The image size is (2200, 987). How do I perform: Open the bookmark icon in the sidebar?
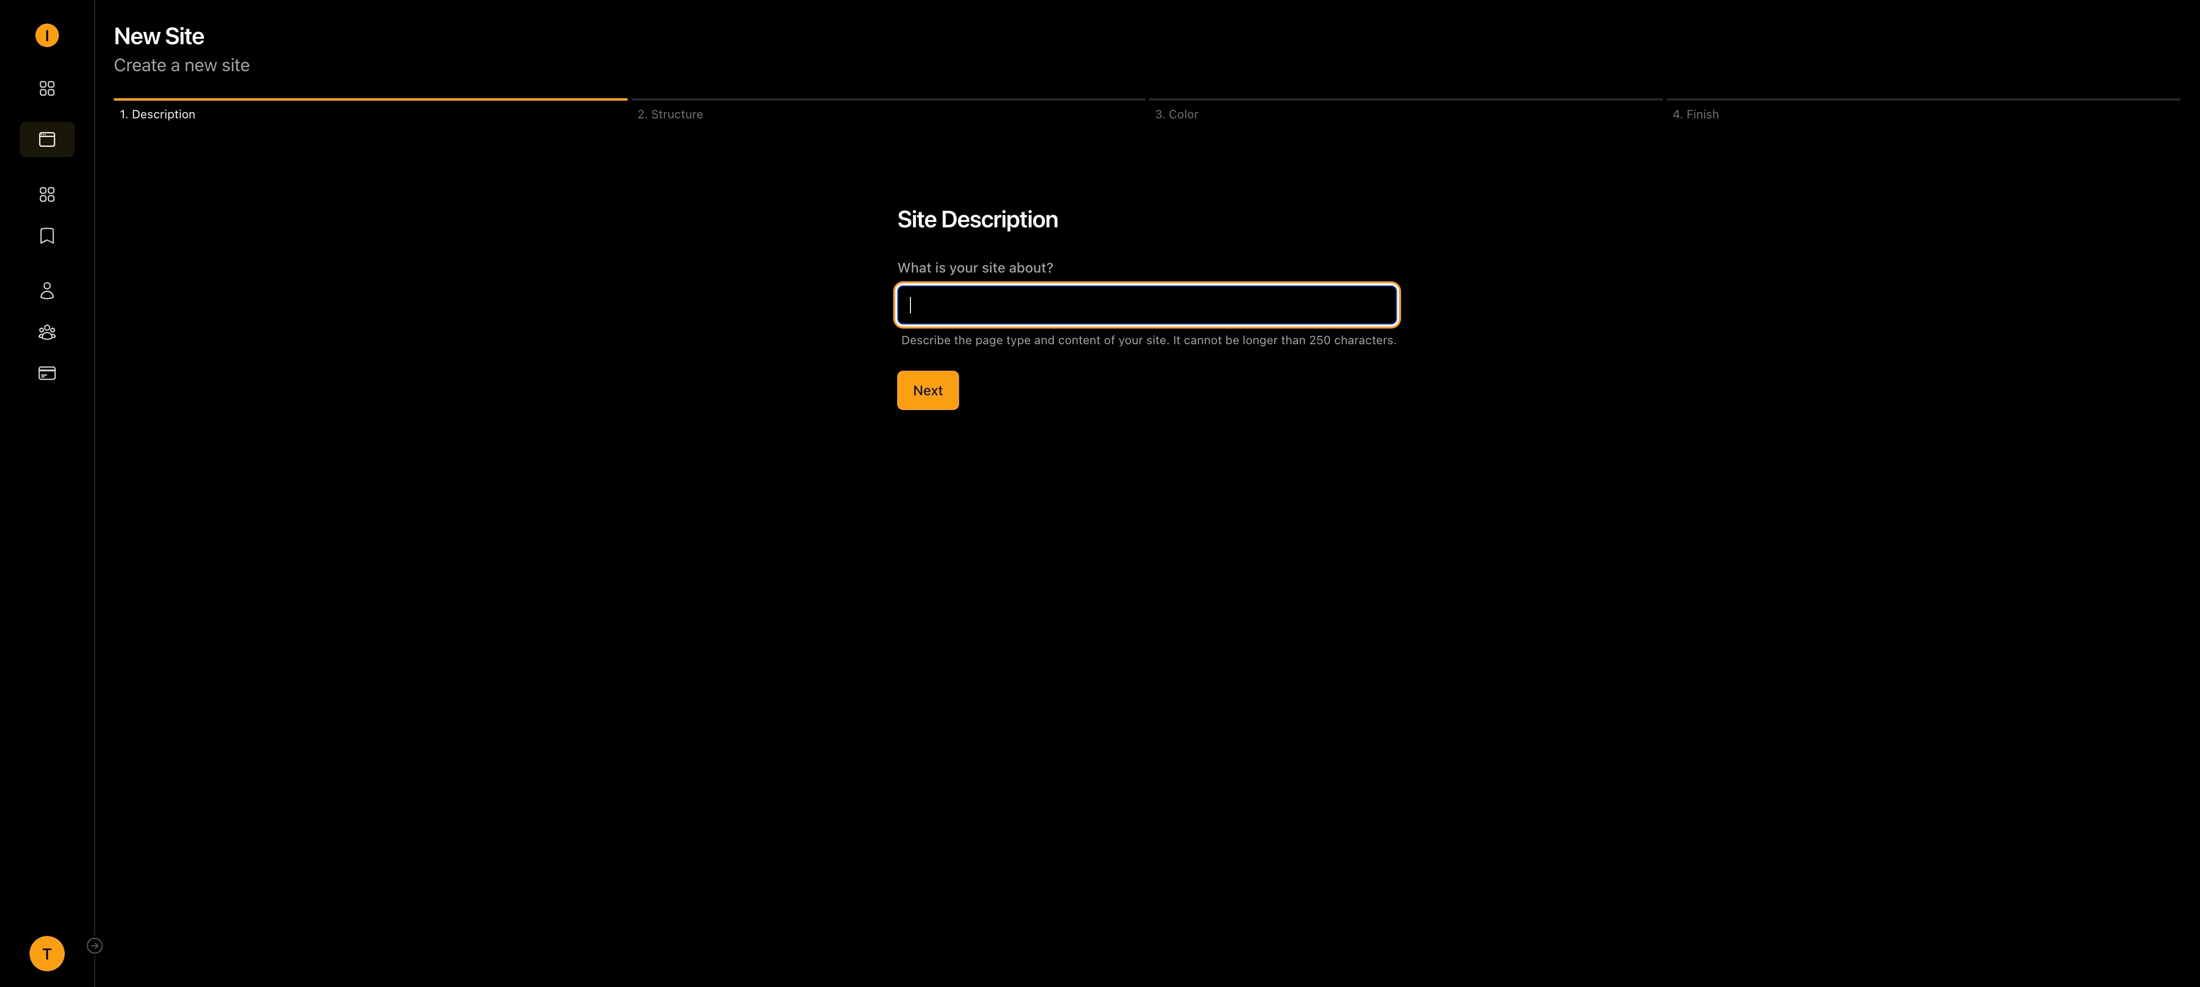(x=47, y=236)
